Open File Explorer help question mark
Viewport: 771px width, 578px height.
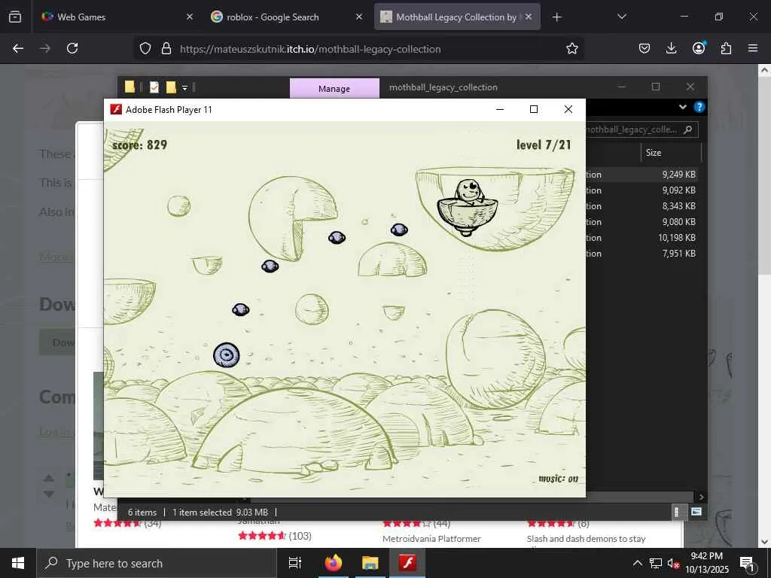click(x=699, y=107)
